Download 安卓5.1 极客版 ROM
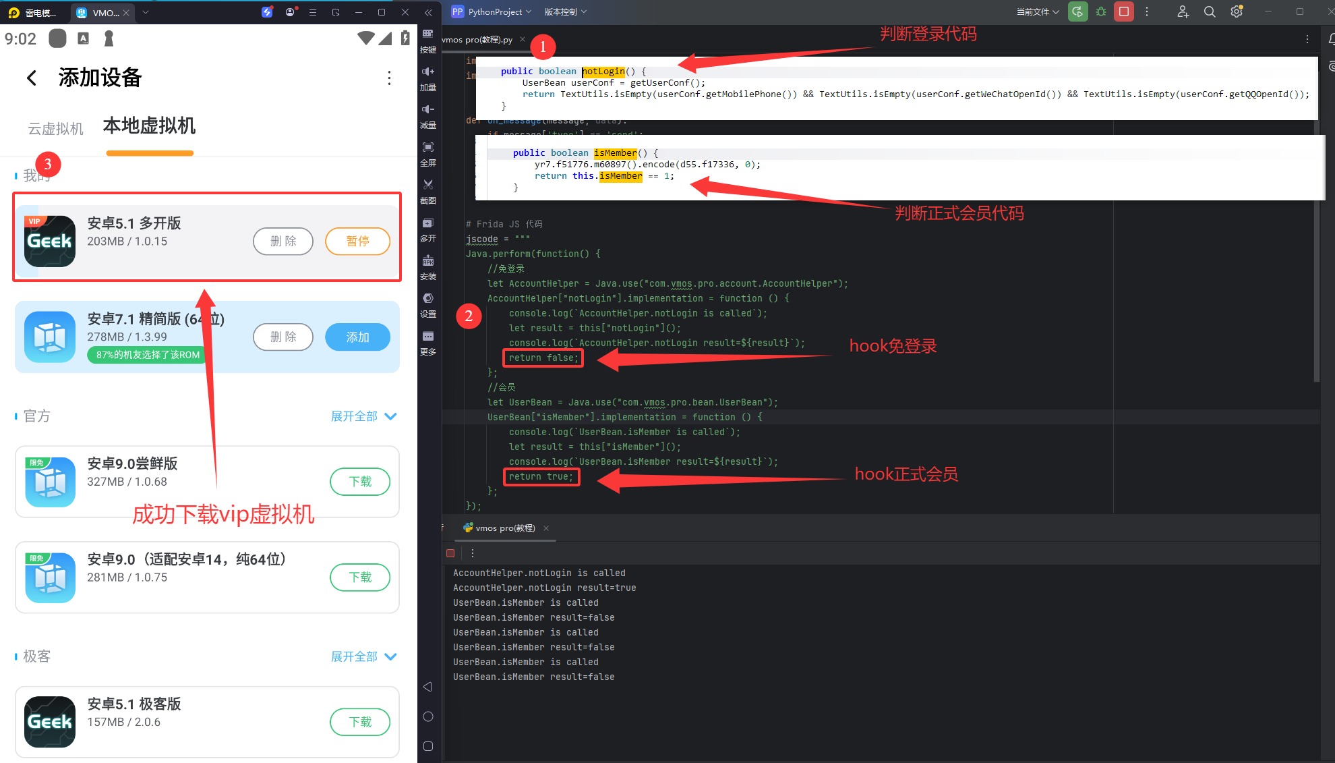The width and height of the screenshot is (1335, 763). pos(360,722)
